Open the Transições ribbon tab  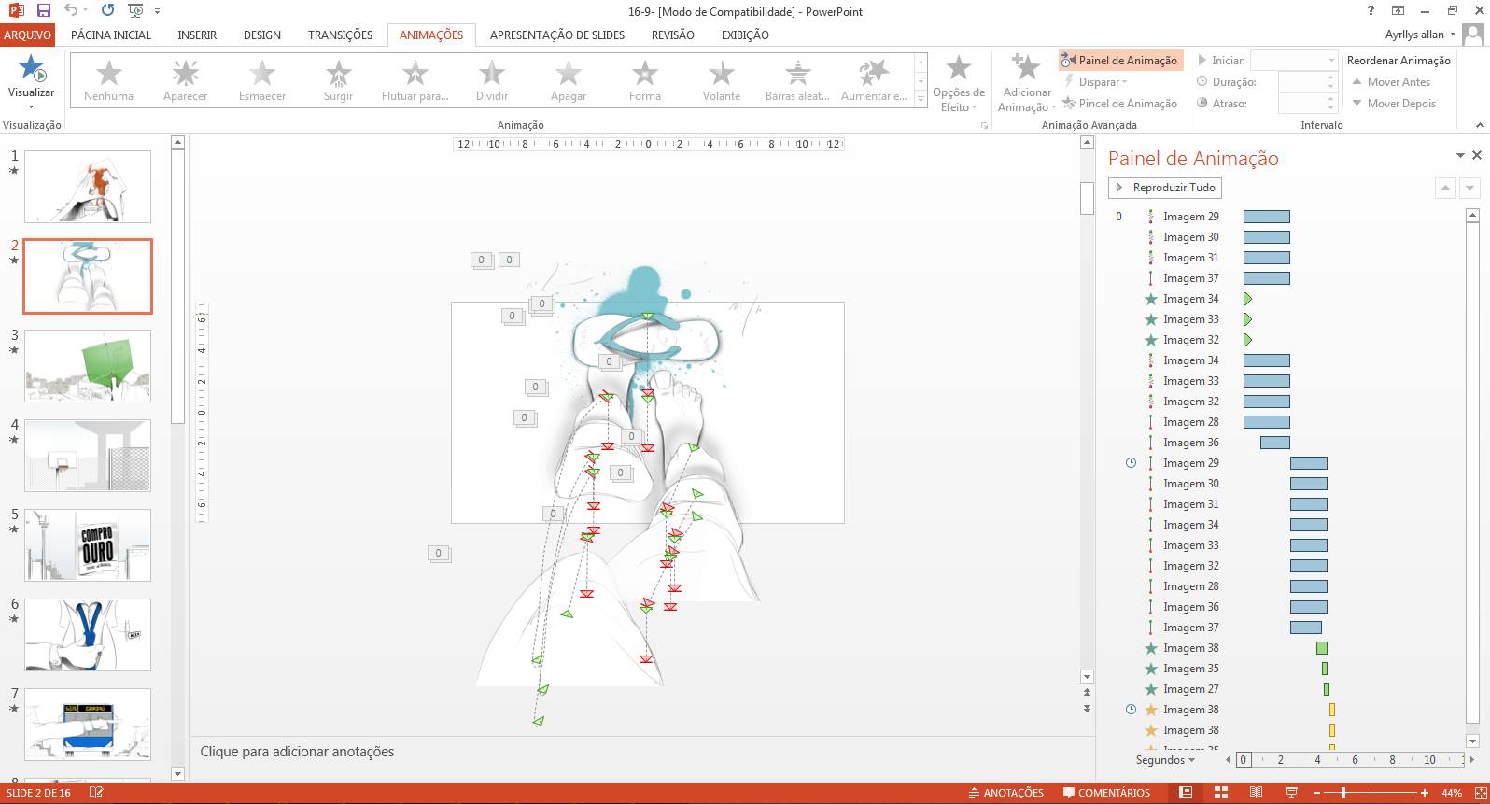click(x=340, y=35)
